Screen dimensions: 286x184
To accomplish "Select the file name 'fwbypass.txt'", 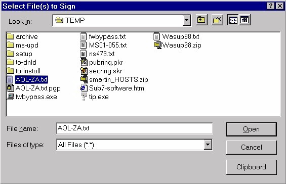I will click(x=107, y=36).
